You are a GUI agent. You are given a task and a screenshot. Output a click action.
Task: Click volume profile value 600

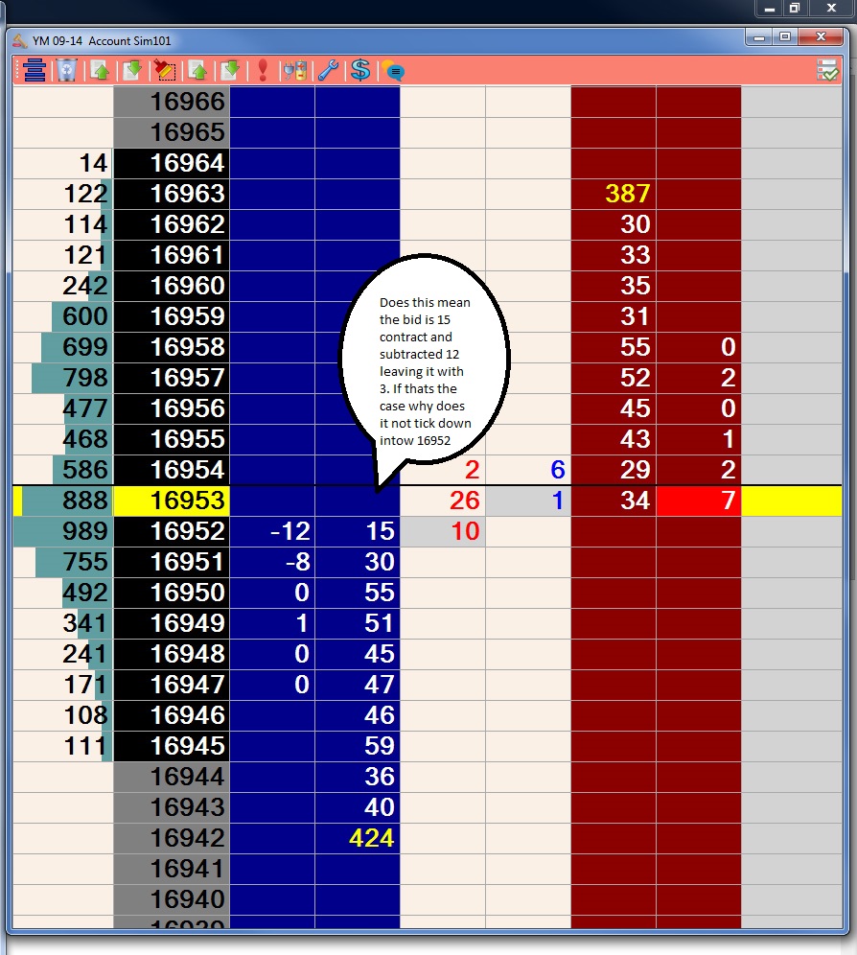[62, 316]
